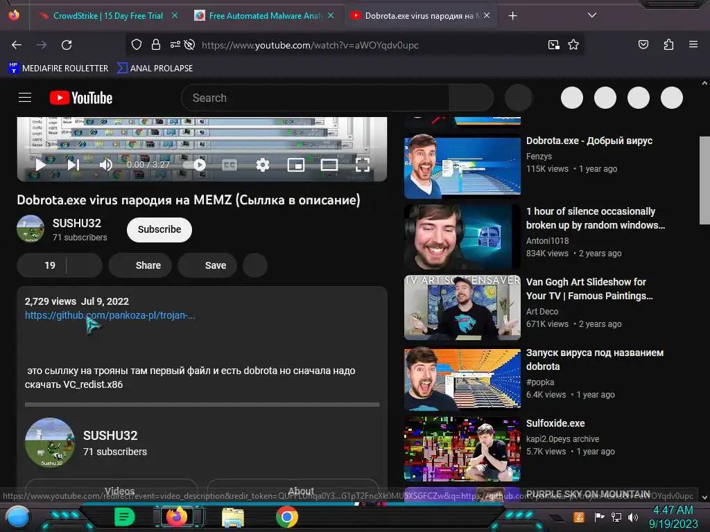710x532 pixels.
Task: Open the ANAL PROLAPSE bookmark
Action: tap(155, 69)
